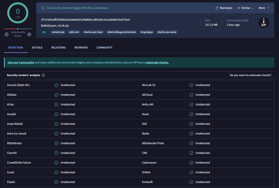The image size is (279, 188).
Task: Open the Similar dropdown menu
Action: point(245,8)
